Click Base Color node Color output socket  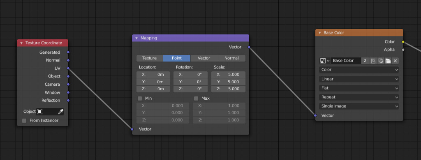point(403,41)
